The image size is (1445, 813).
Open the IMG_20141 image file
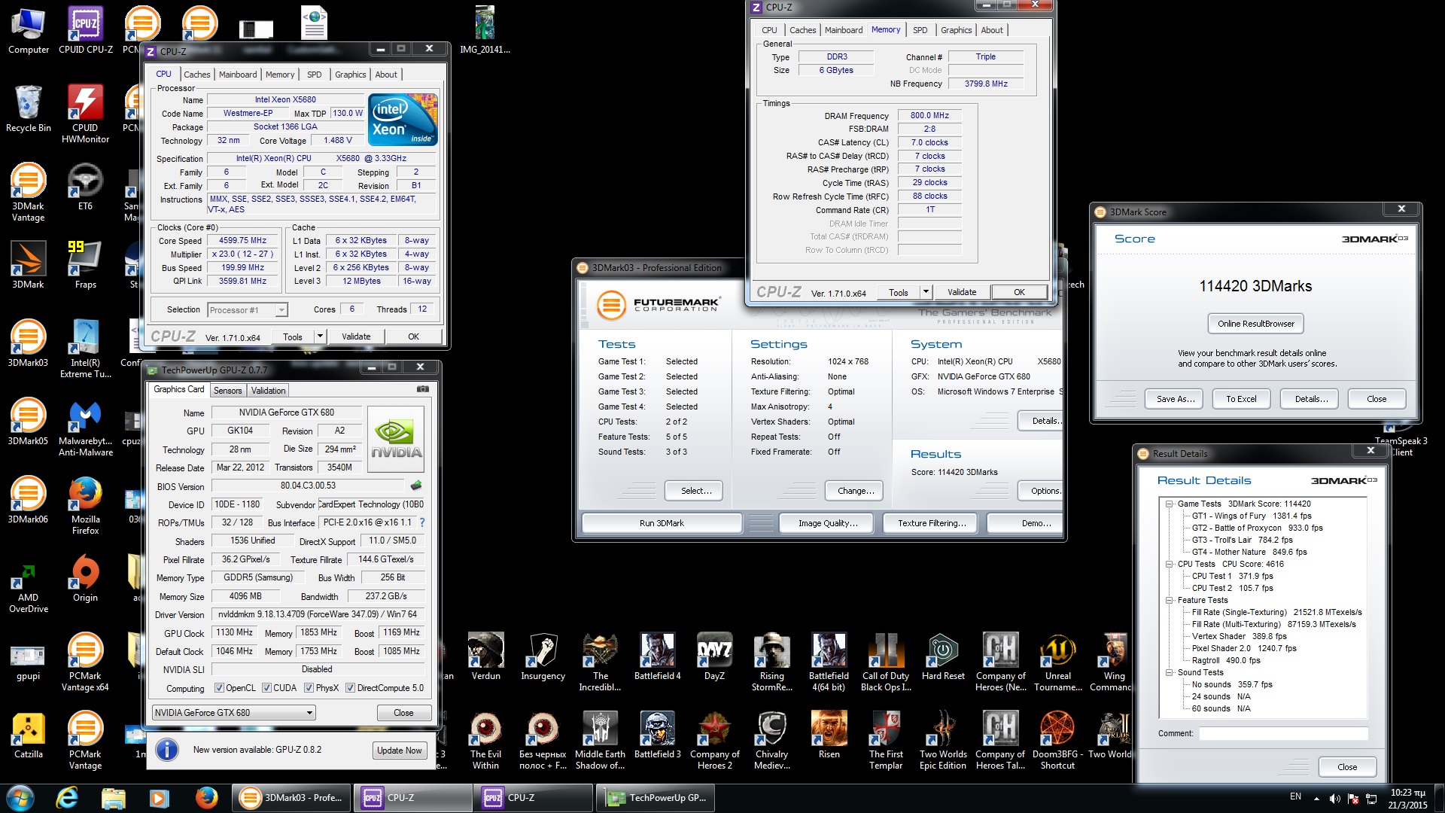(x=485, y=31)
